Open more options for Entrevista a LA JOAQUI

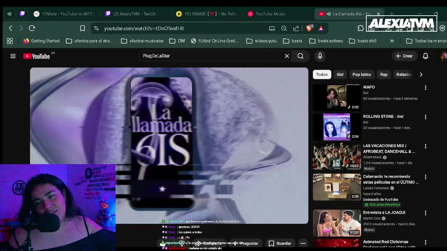425,213
